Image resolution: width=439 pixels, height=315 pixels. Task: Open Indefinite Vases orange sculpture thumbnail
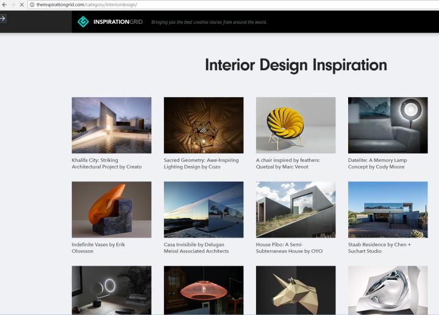coord(112,209)
